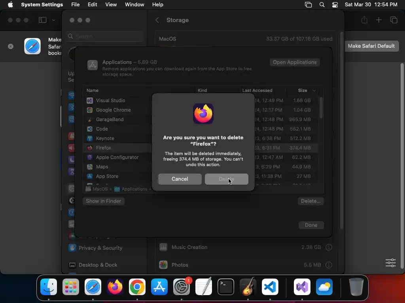Image resolution: width=405 pixels, height=303 pixels.
Task: Open Google Chrome from the Dock
Action: [x=137, y=286]
